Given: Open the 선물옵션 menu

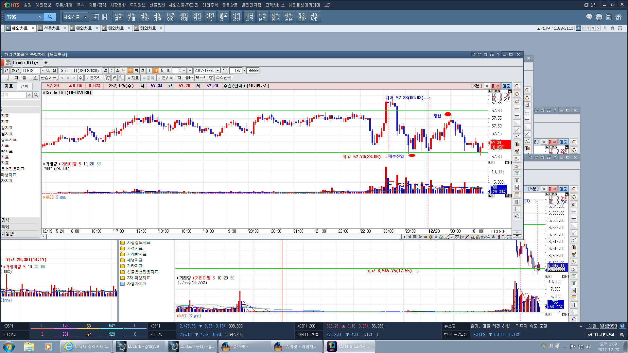Looking at the screenshot, I should [x=157, y=5].
